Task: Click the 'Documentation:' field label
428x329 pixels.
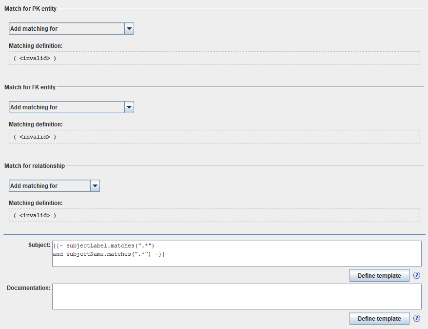Action: point(28,288)
